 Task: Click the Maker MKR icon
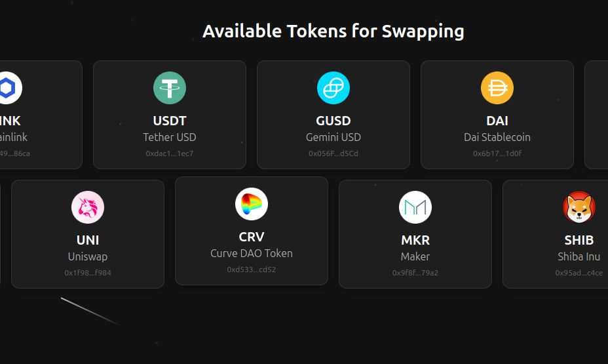click(x=415, y=207)
